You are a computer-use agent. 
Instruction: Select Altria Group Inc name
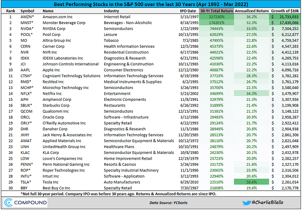point(57,40)
